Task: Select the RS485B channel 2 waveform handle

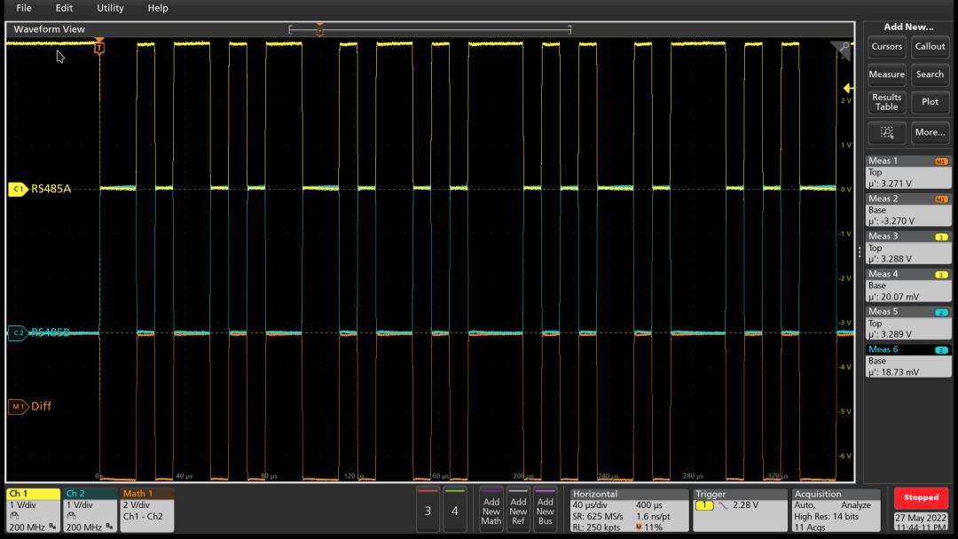Action: pos(18,332)
